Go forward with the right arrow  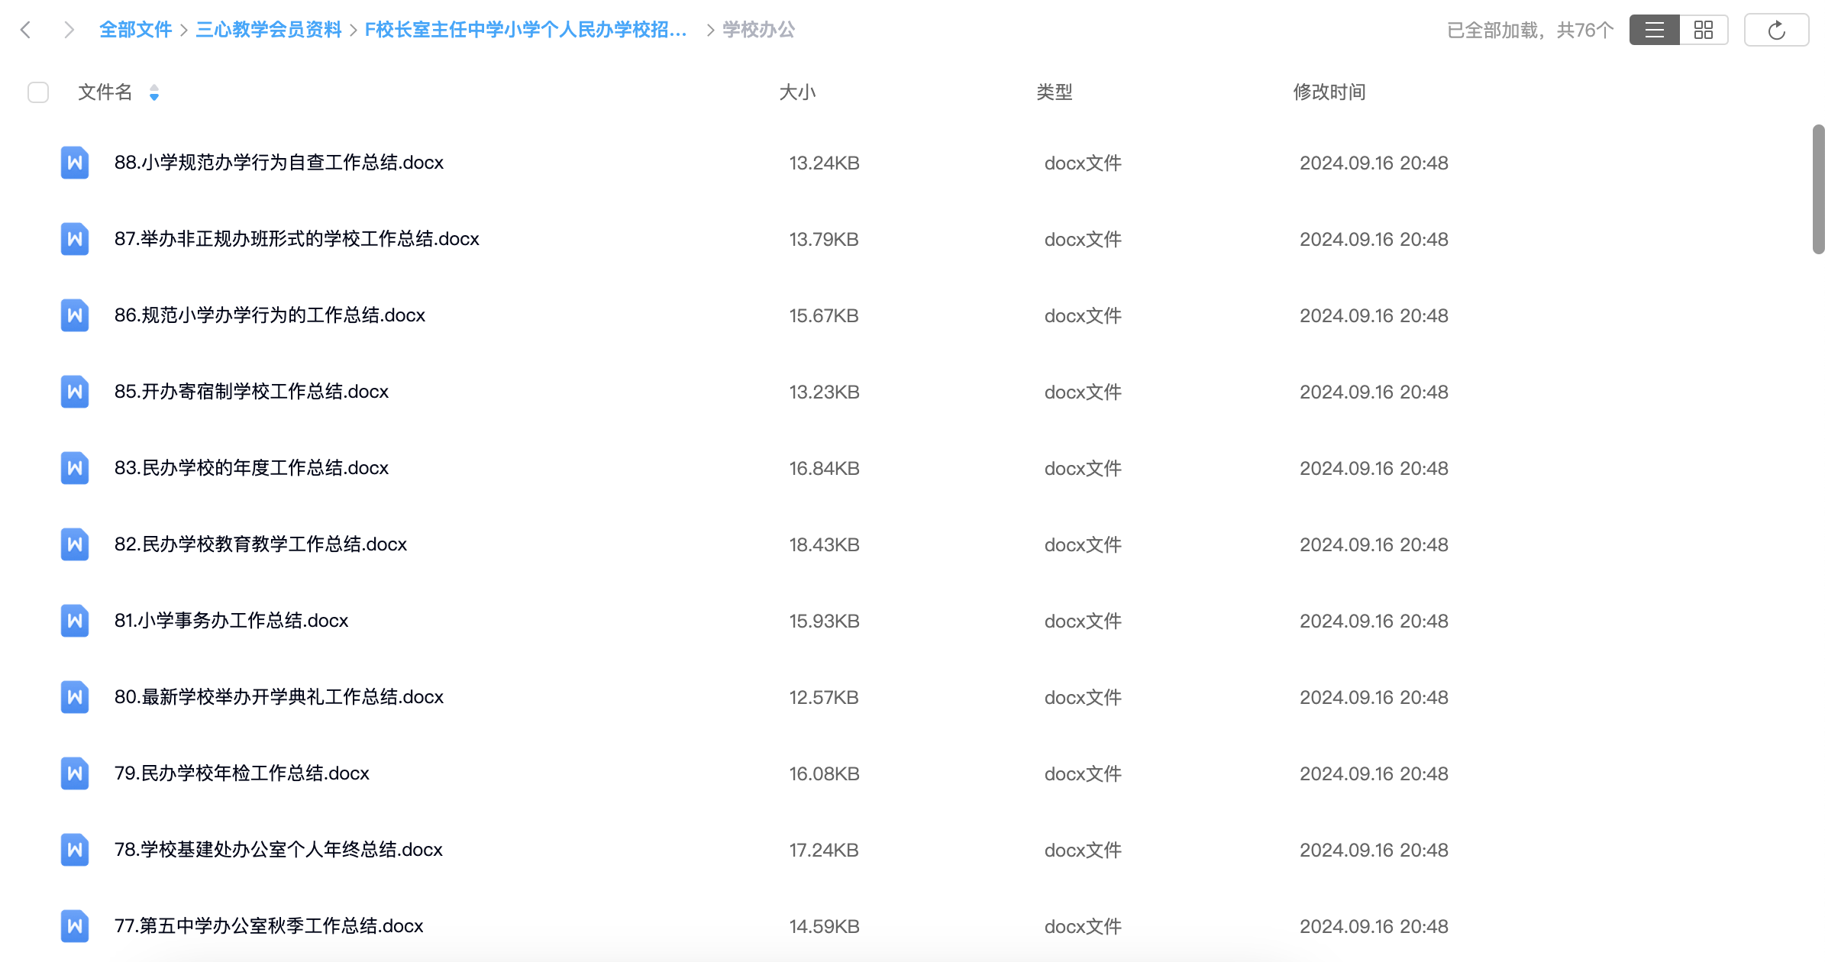[x=69, y=30]
